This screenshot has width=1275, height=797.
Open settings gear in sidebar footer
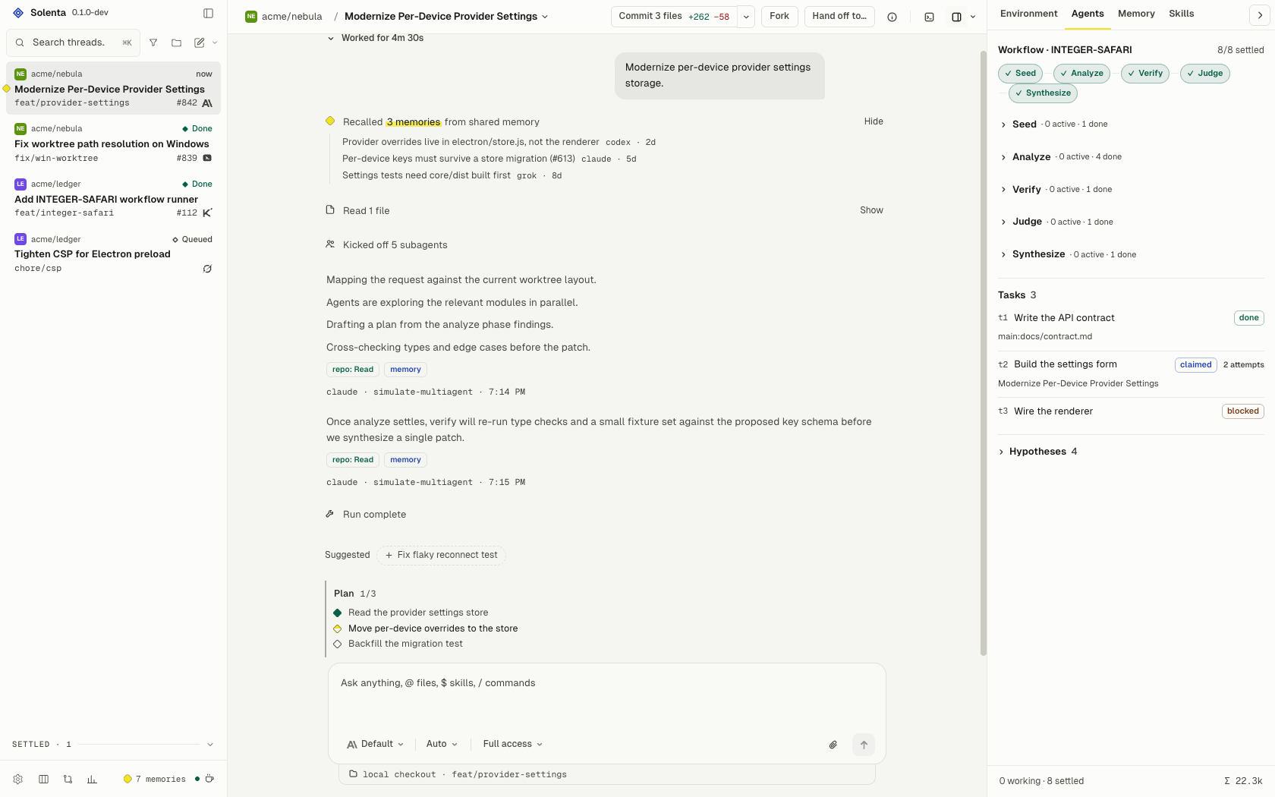coord(18,779)
